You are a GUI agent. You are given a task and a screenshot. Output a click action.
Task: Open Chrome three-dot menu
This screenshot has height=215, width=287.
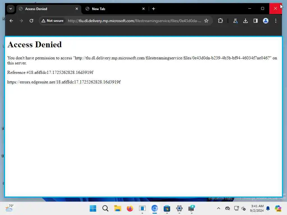click(x=276, y=21)
